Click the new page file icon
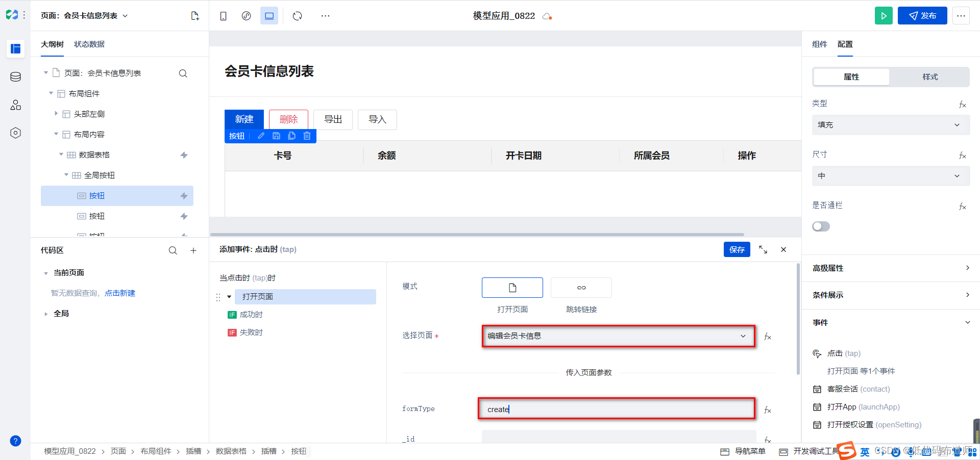This screenshot has width=980, height=460. pyautogui.click(x=195, y=16)
